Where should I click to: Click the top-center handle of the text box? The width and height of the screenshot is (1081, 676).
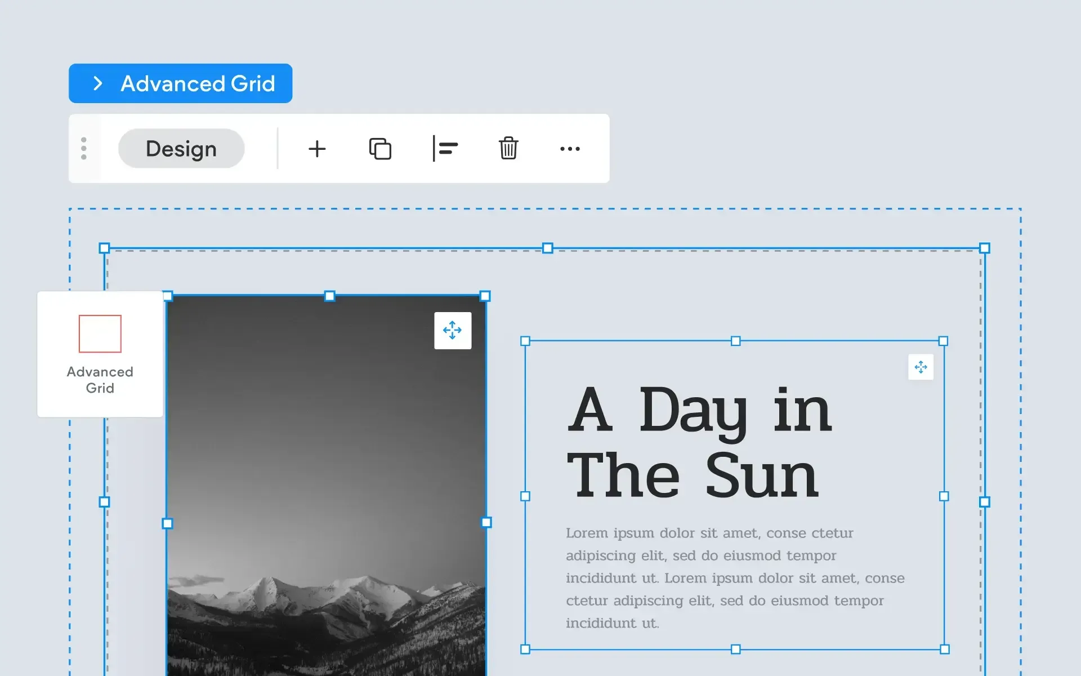tap(735, 341)
